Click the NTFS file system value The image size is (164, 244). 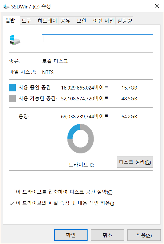[48, 72]
